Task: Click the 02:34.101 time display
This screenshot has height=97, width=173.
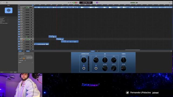Action: 86,2
